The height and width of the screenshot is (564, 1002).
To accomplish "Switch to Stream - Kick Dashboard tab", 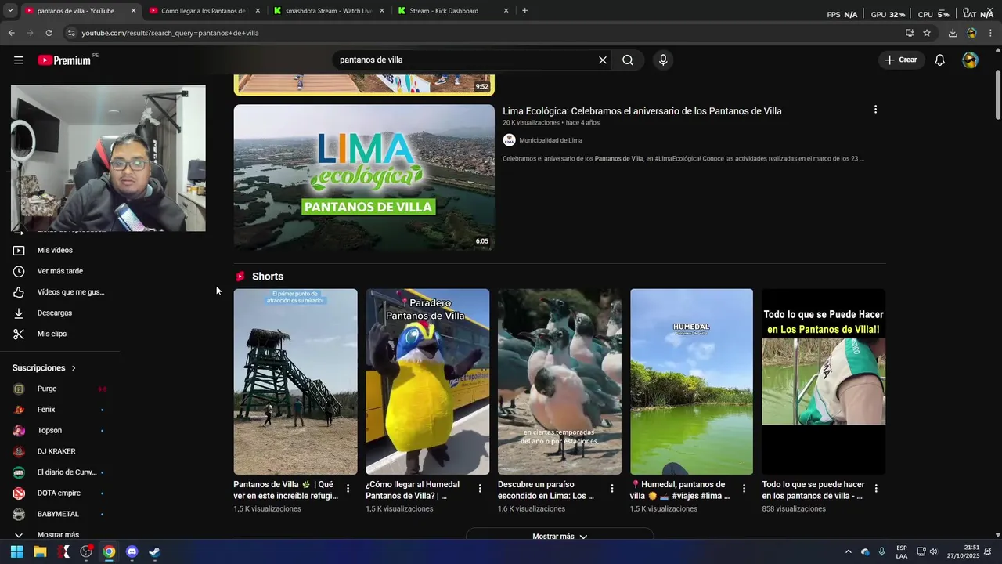I will [452, 11].
